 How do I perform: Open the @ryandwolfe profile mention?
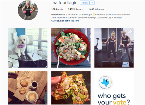112,14
